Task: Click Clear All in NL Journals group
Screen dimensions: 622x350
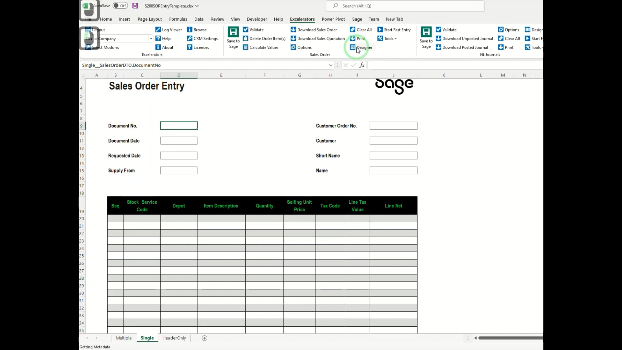Action: [x=509, y=38]
